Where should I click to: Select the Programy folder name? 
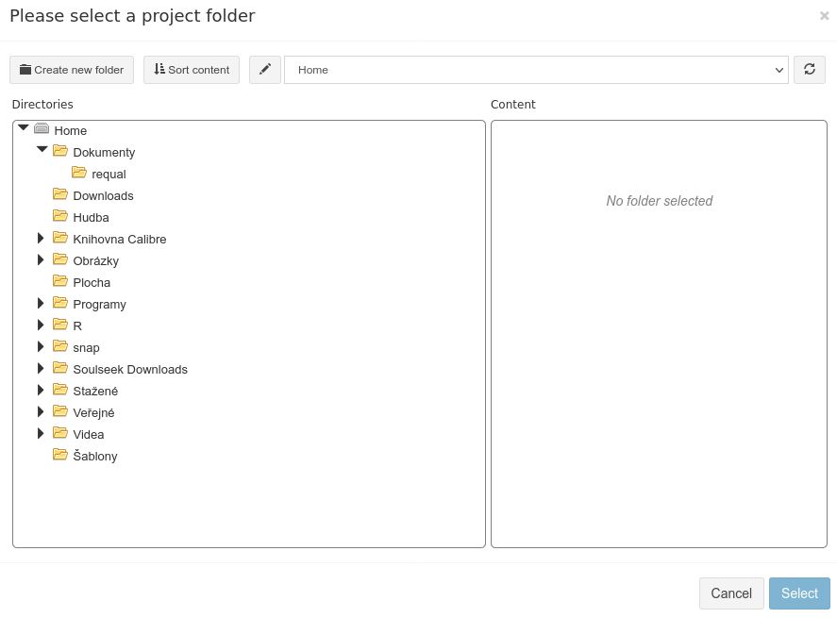tap(99, 305)
